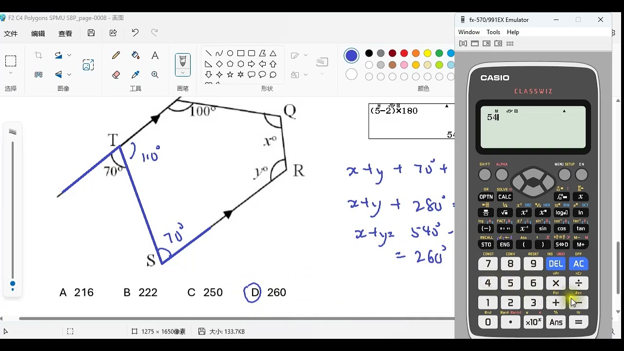Image resolution: width=624 pixels, height=351 pixels.
Task: Open the emulator Help menu
Action: tap(513, 32)
